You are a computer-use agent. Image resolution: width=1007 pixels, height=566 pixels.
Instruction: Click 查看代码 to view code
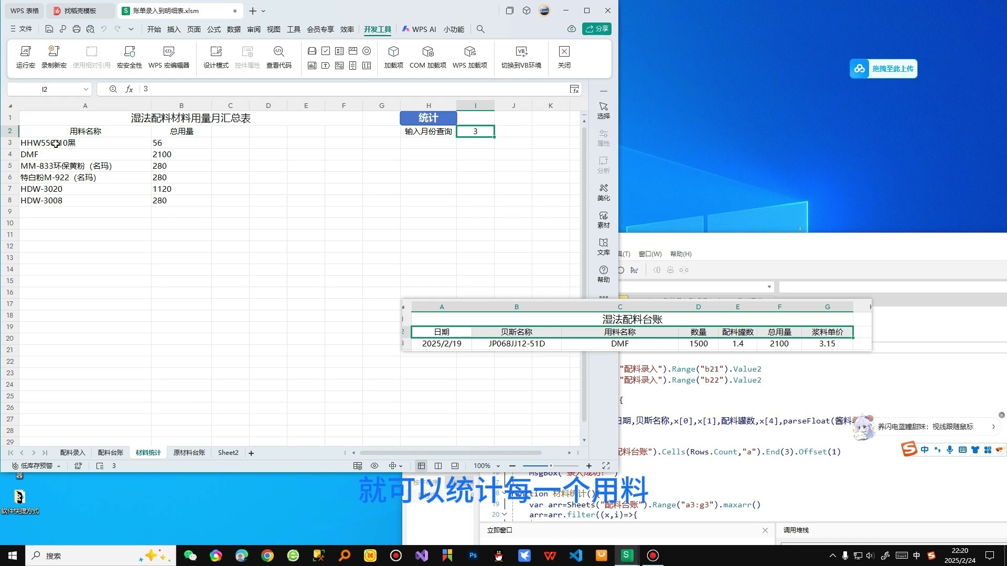point(278,57)
